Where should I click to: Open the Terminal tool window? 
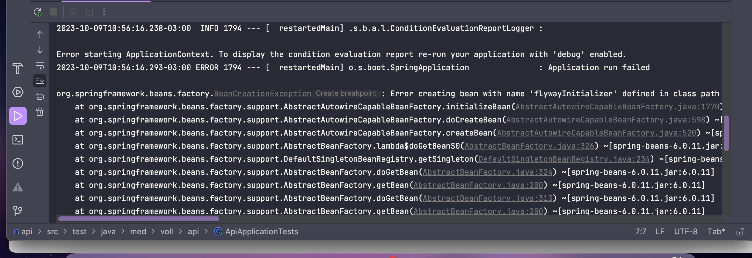click(18, 140)
